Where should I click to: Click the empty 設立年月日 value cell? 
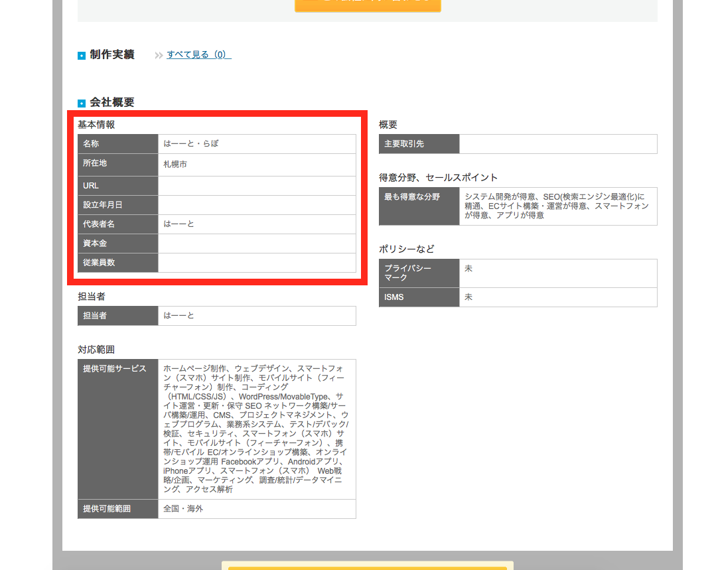(x=257, y=205)
